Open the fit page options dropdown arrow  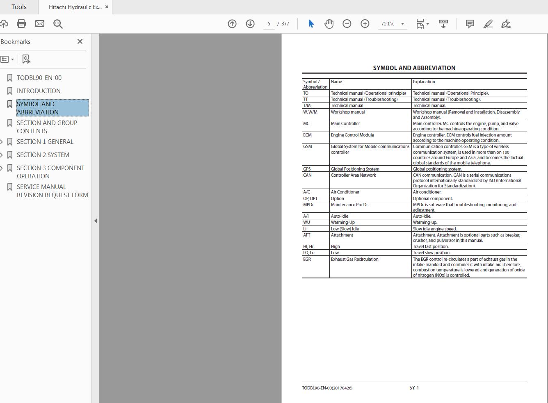point(427,24)
